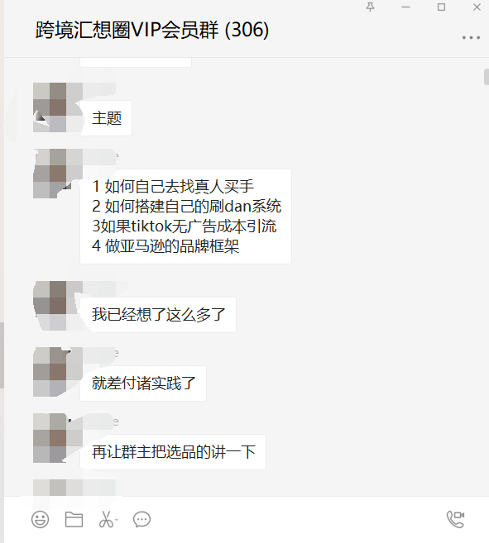The height and width of the screenshot is (543, 489).
Task: Open the emoji picker
Action: coord(40,520)
